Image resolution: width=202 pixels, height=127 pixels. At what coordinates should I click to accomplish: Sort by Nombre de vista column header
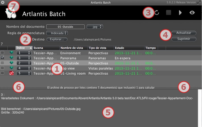tap(73, 48)
